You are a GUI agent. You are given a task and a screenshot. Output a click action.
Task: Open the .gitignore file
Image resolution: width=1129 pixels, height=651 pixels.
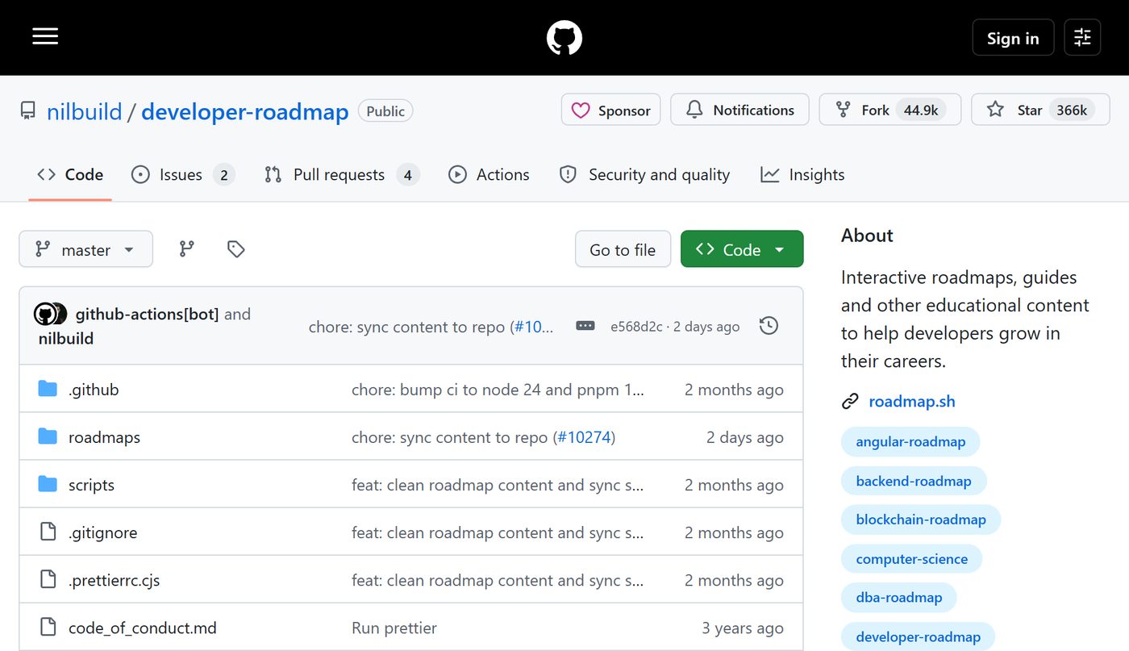click(102, 532)
